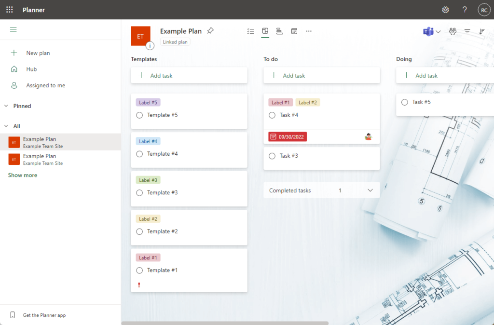Open the RC account avatar

[x=484, y=10]
